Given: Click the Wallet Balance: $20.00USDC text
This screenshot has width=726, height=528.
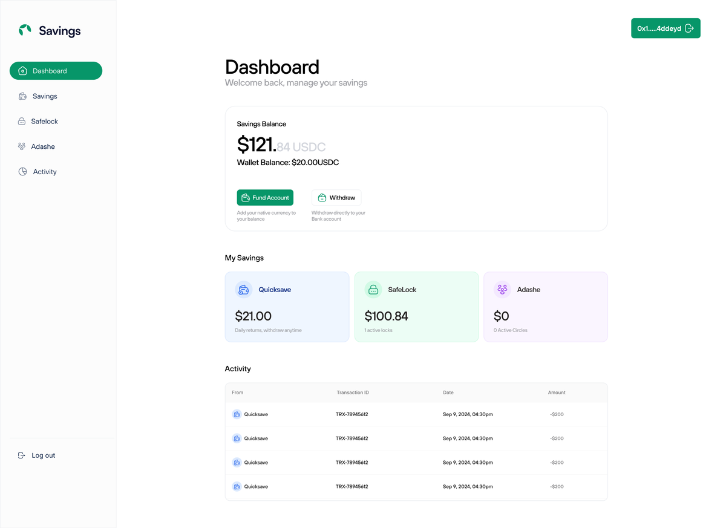Looking at the screenshot, I should [x=288, y=163].
